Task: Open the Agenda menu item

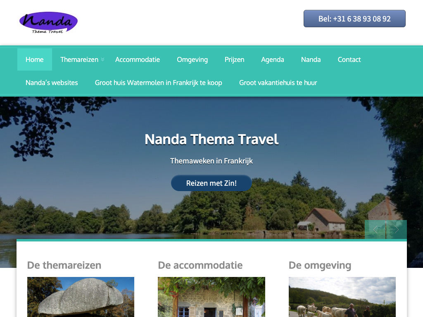Action: coord(273,59)
